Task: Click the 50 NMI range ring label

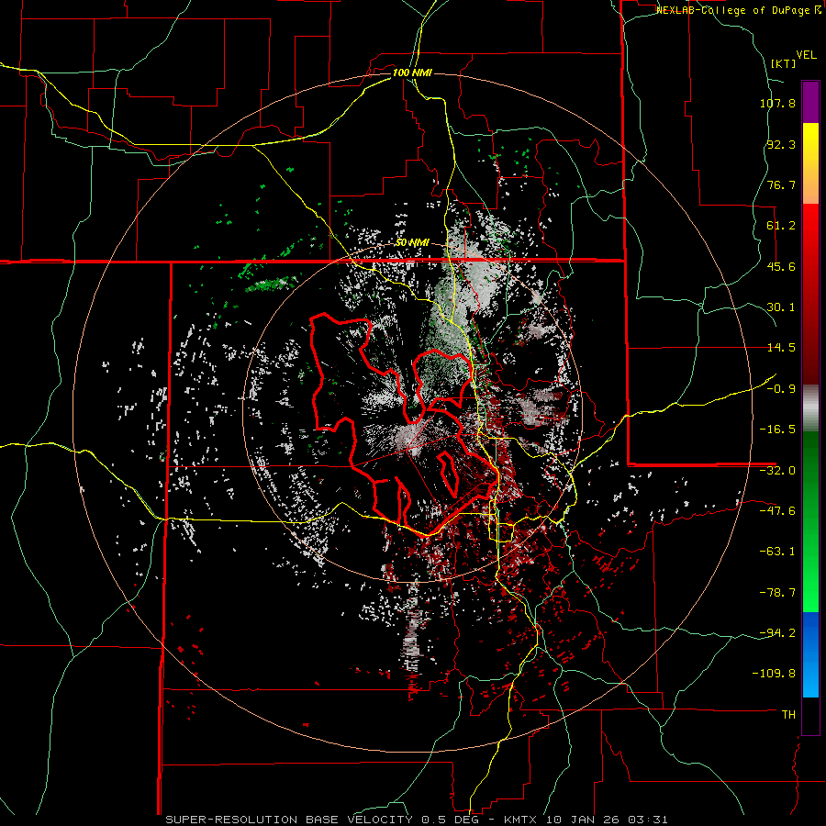Action: (x=412, y=243)
